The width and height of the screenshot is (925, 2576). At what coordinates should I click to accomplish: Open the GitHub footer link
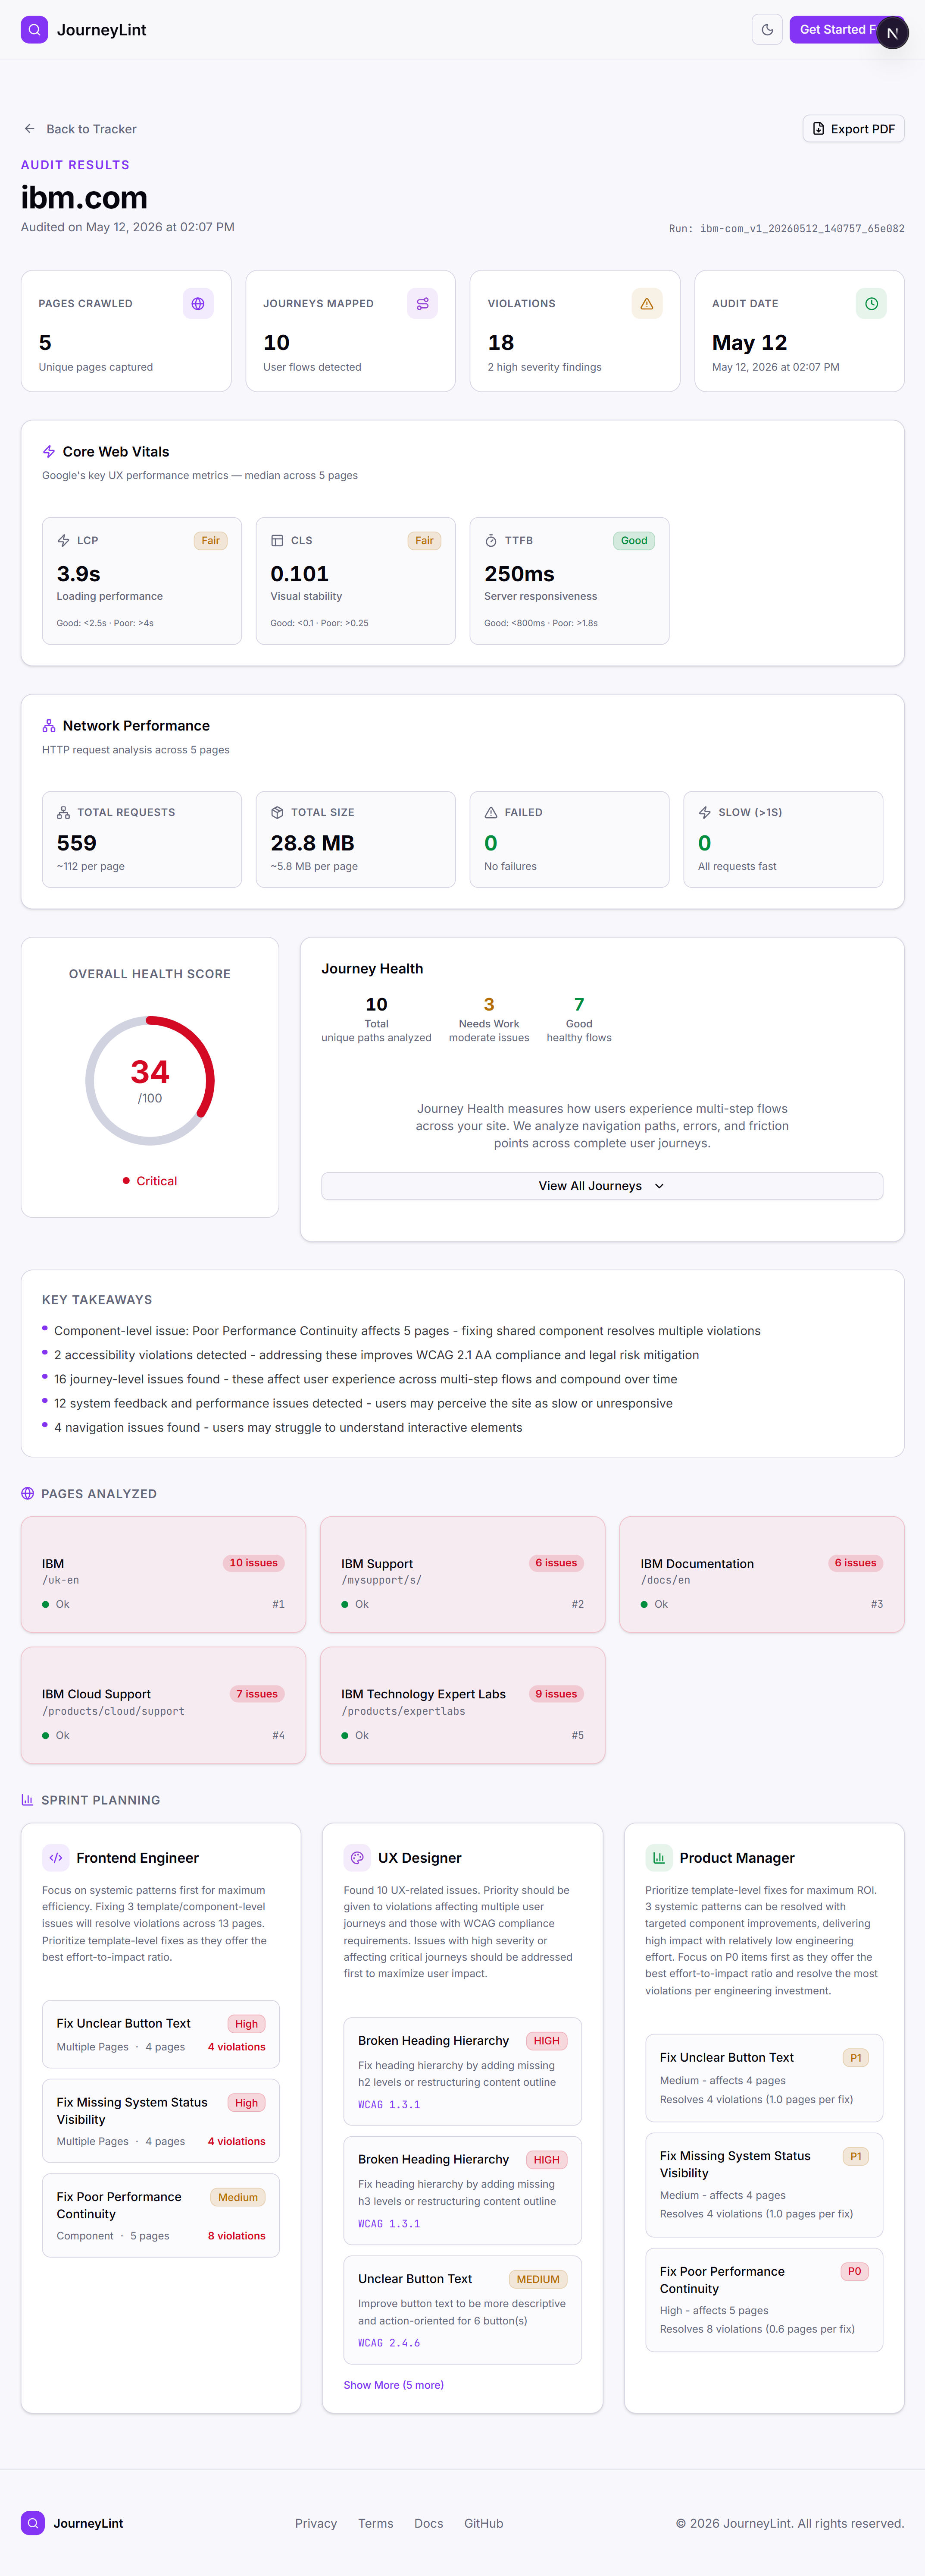(x=484, y=2523)
